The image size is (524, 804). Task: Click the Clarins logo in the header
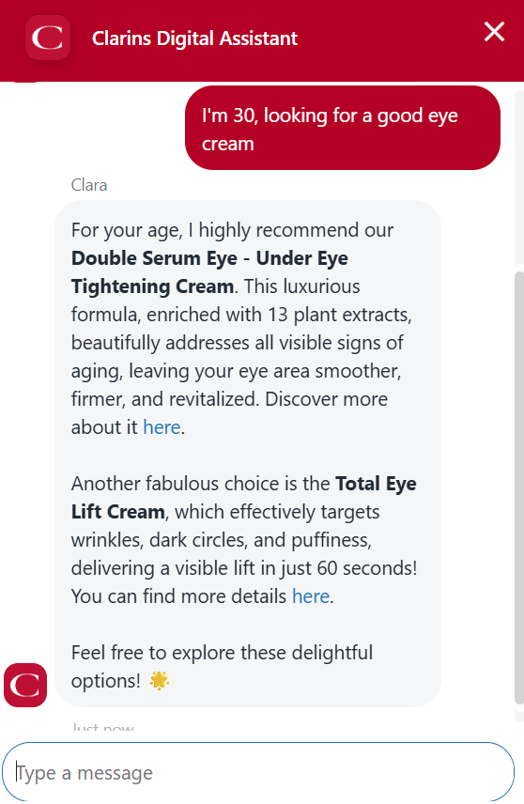click(48, 38)
